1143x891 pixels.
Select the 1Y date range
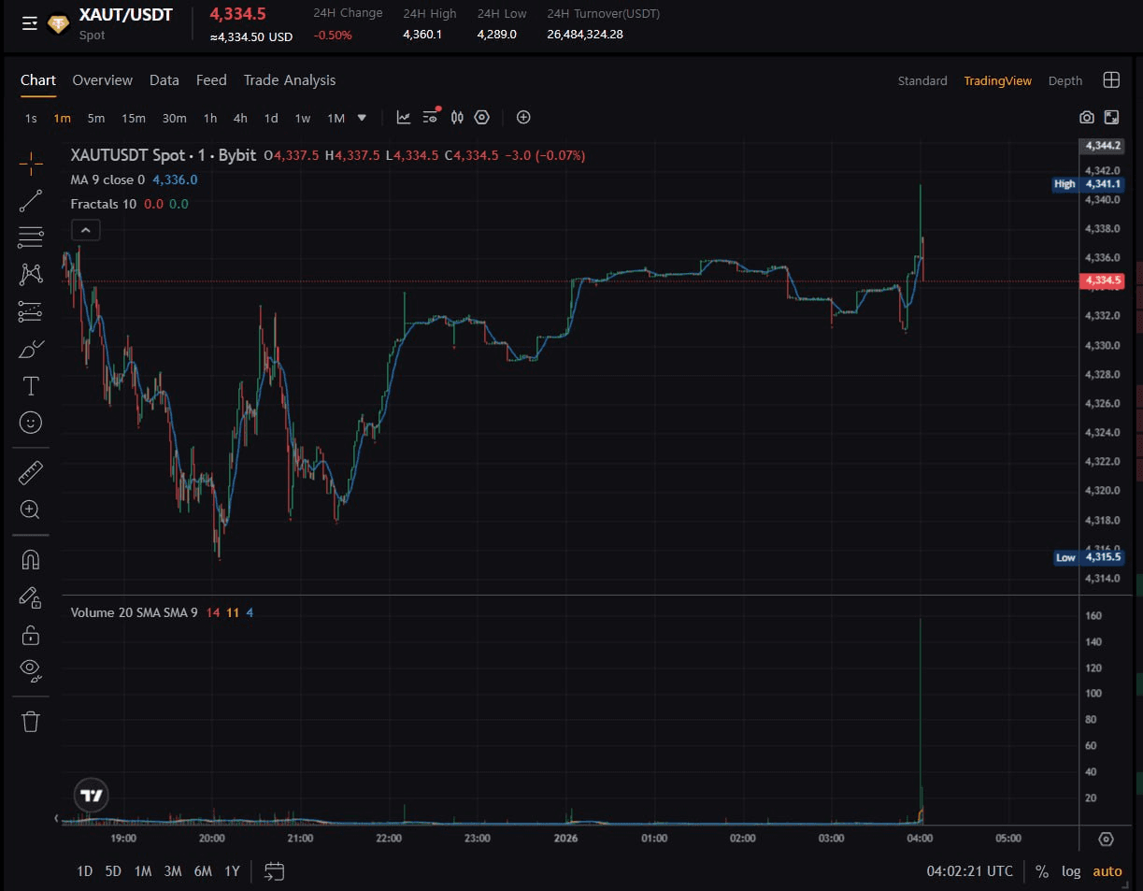pos(232,871)
